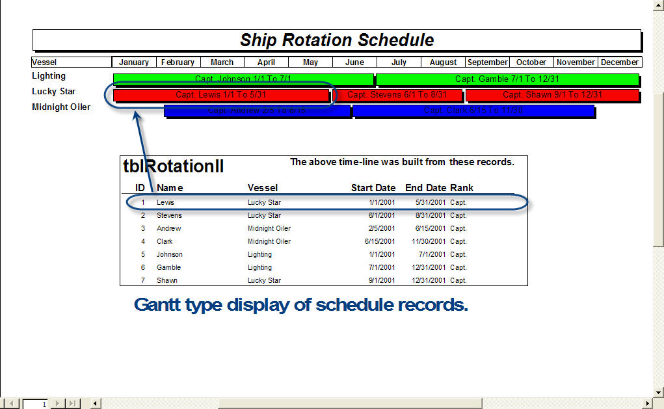This screenshot has height=409, width=664.
Task: Click Midnight Oiler vessel in Andrew's row
Action: pos(269,229)
